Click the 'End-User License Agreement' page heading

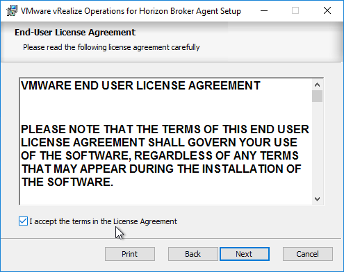pos(75,33)
